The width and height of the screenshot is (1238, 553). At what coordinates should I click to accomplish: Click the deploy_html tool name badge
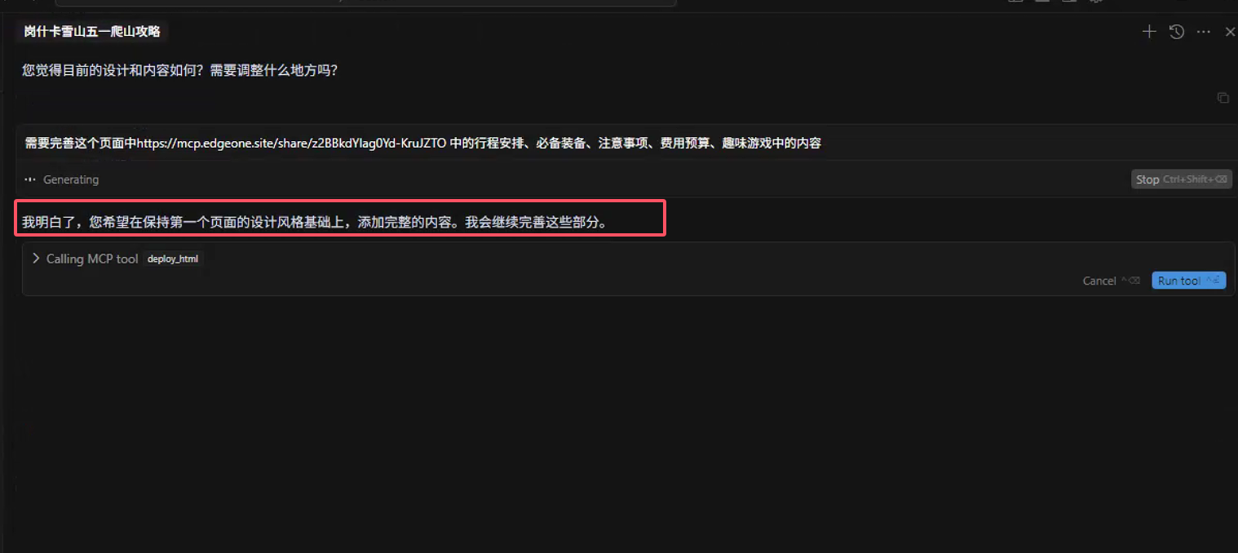[173, 259]
